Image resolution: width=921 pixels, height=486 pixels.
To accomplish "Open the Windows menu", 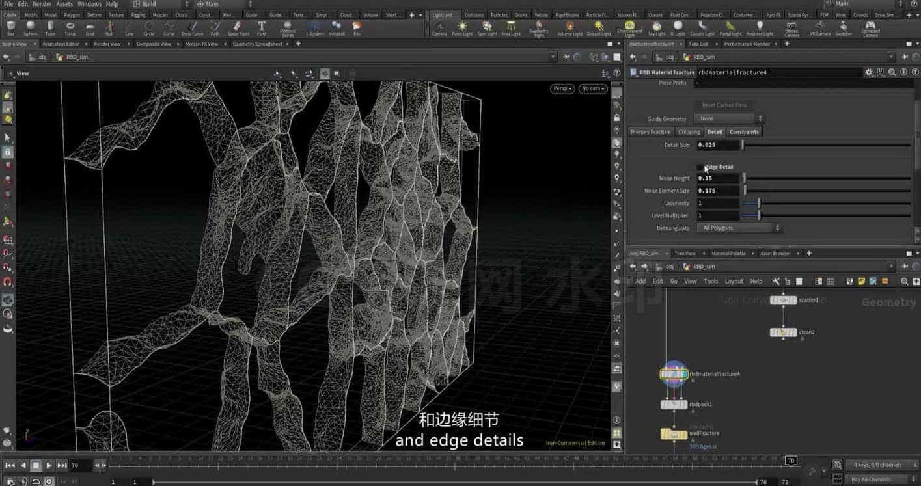I will click(x=89, y=4).
